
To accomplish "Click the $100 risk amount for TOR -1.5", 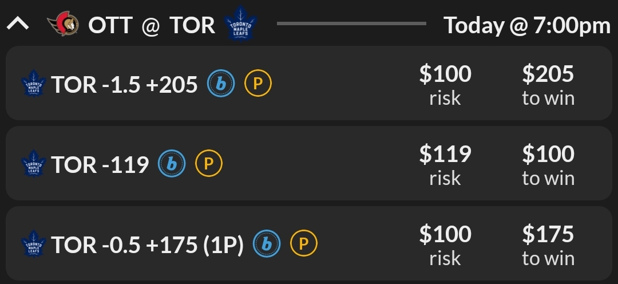I will (445, 85).
